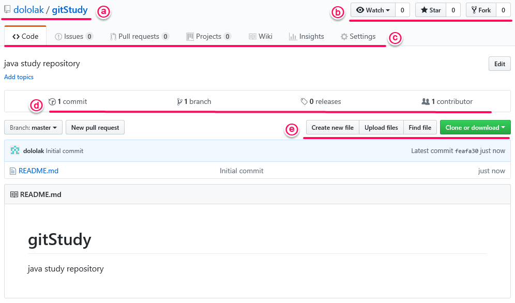Click the Find file button
The height and width of the screenshot is (303, 515).
pyautogui.click(x=420, y=127)
